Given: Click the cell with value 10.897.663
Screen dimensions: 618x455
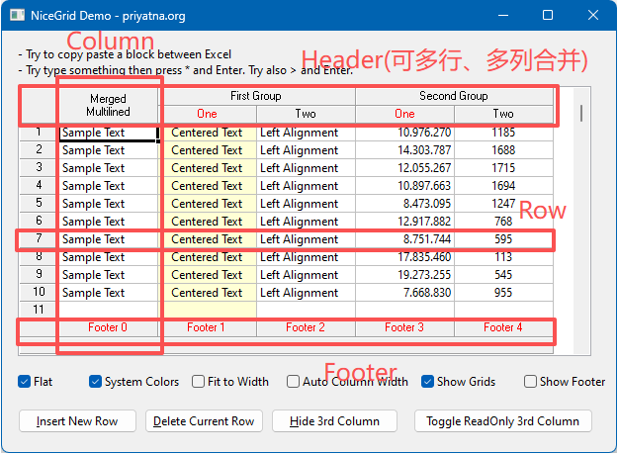Looking at the screenshot, I should tap(404, 186).
